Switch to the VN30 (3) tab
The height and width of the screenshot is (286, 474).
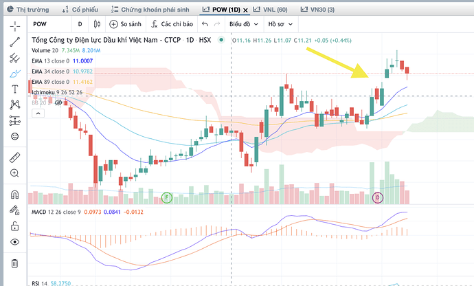tap(317, 10)
